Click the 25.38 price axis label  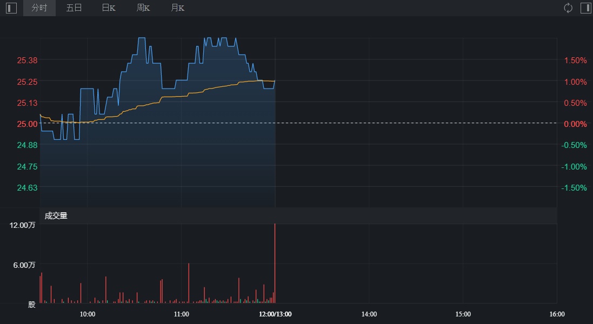pyautogui.click(x=27, y=60)
